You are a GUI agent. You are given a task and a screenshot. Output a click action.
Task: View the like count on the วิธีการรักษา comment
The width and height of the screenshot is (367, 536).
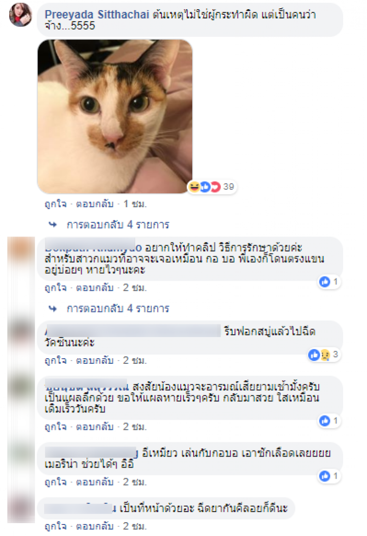(329, 282)
